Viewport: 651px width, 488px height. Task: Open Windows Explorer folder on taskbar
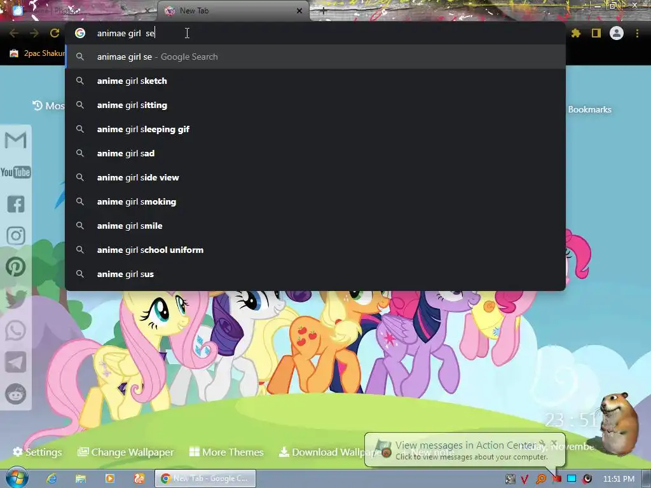(x=81, y=478)
